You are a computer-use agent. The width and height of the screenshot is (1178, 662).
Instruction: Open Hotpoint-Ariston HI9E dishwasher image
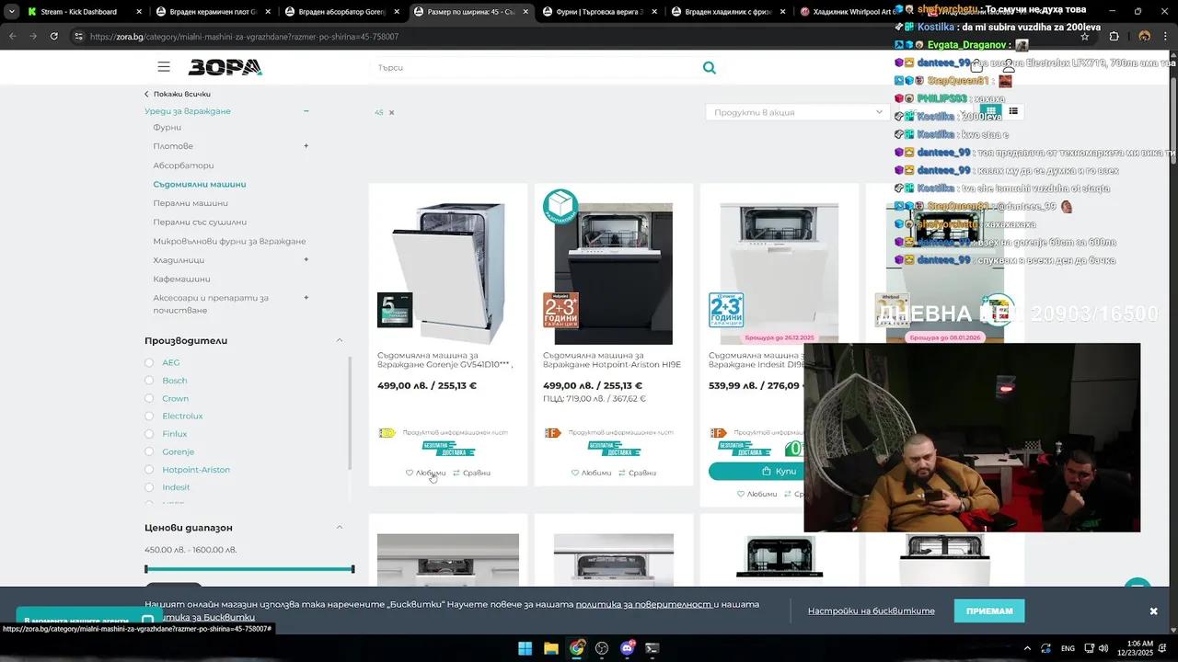[614, 273]
